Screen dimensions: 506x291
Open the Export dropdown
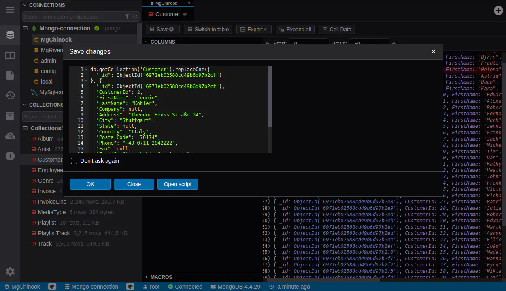(254, 29)
